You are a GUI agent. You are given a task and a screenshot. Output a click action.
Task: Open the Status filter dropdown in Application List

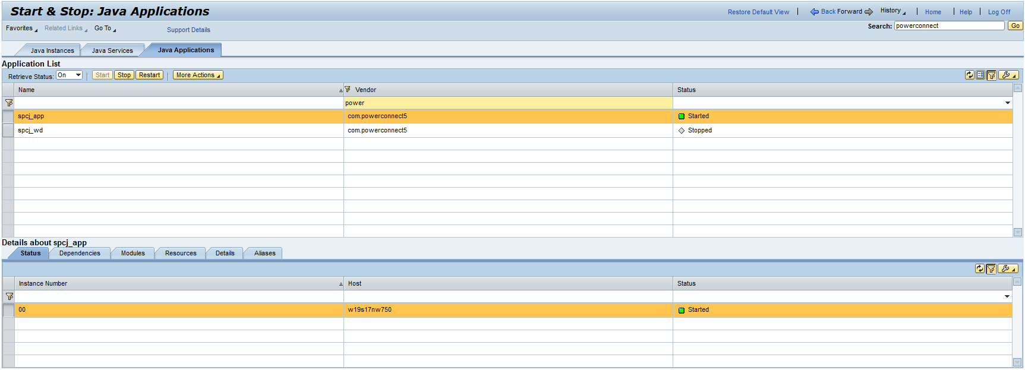pyautogui.click(x=1007, y=103)
